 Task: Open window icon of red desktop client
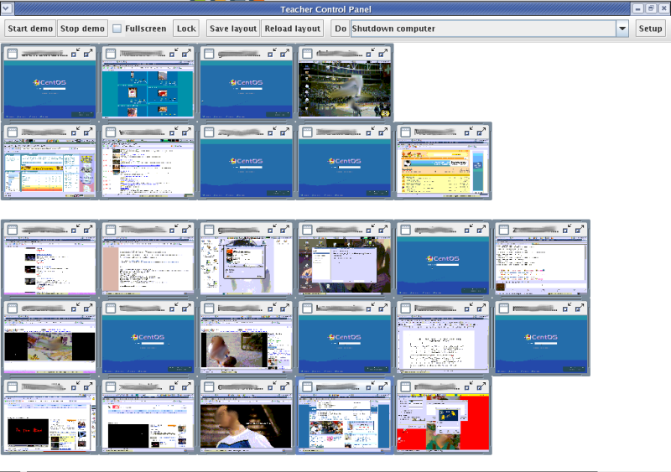406,387
